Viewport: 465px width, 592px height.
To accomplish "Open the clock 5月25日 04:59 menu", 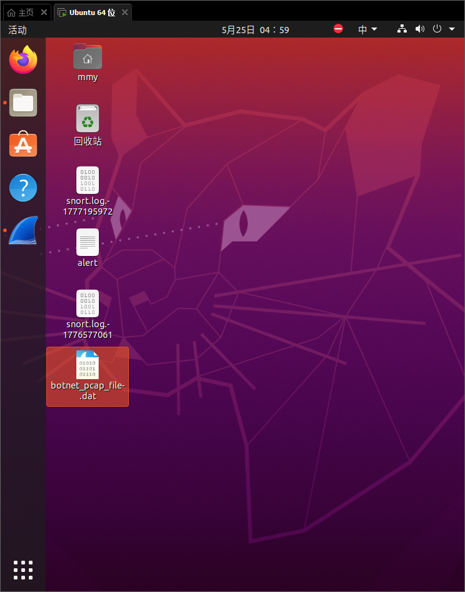I will [255, 30].
